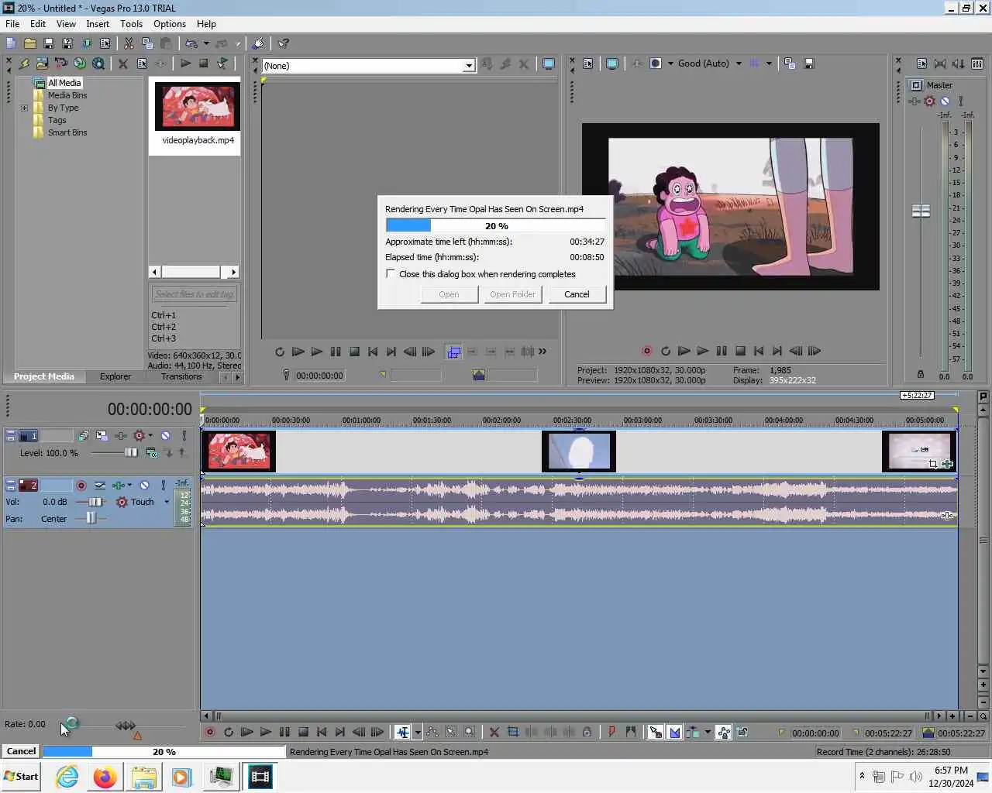The height and width of the screenshot is (793, 992).
Task: Copy preview snapshot to clipboard icon
Action: point(790,64)
